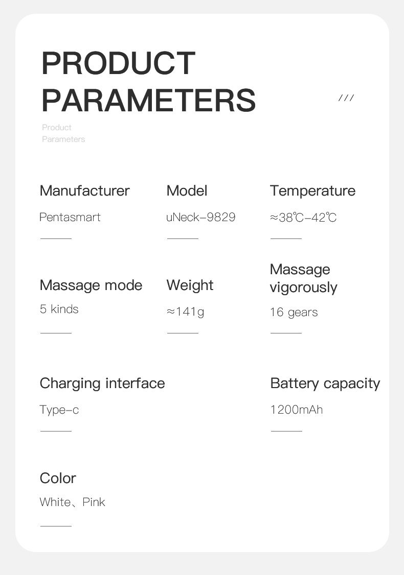Viewport: 404px width, 575px height.
Task: Click the White、Pink color value
Action: pyautogui.click(x=72, y=502)
